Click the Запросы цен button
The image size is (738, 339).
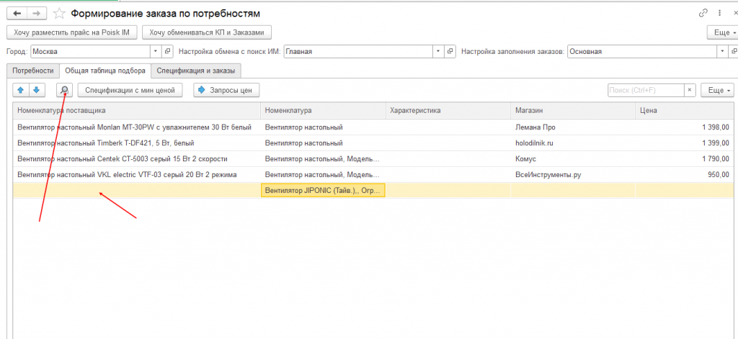click(226, 90)
